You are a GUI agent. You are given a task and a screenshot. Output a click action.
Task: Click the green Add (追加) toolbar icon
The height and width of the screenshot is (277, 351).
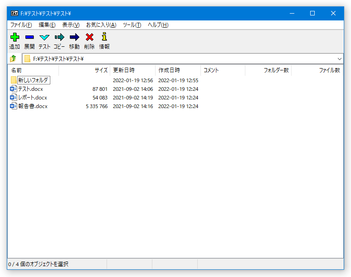15,37
